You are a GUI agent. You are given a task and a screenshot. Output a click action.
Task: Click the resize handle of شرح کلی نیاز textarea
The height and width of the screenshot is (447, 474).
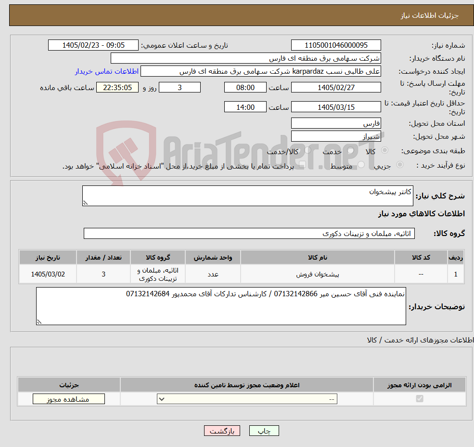(x=85, y=203)
